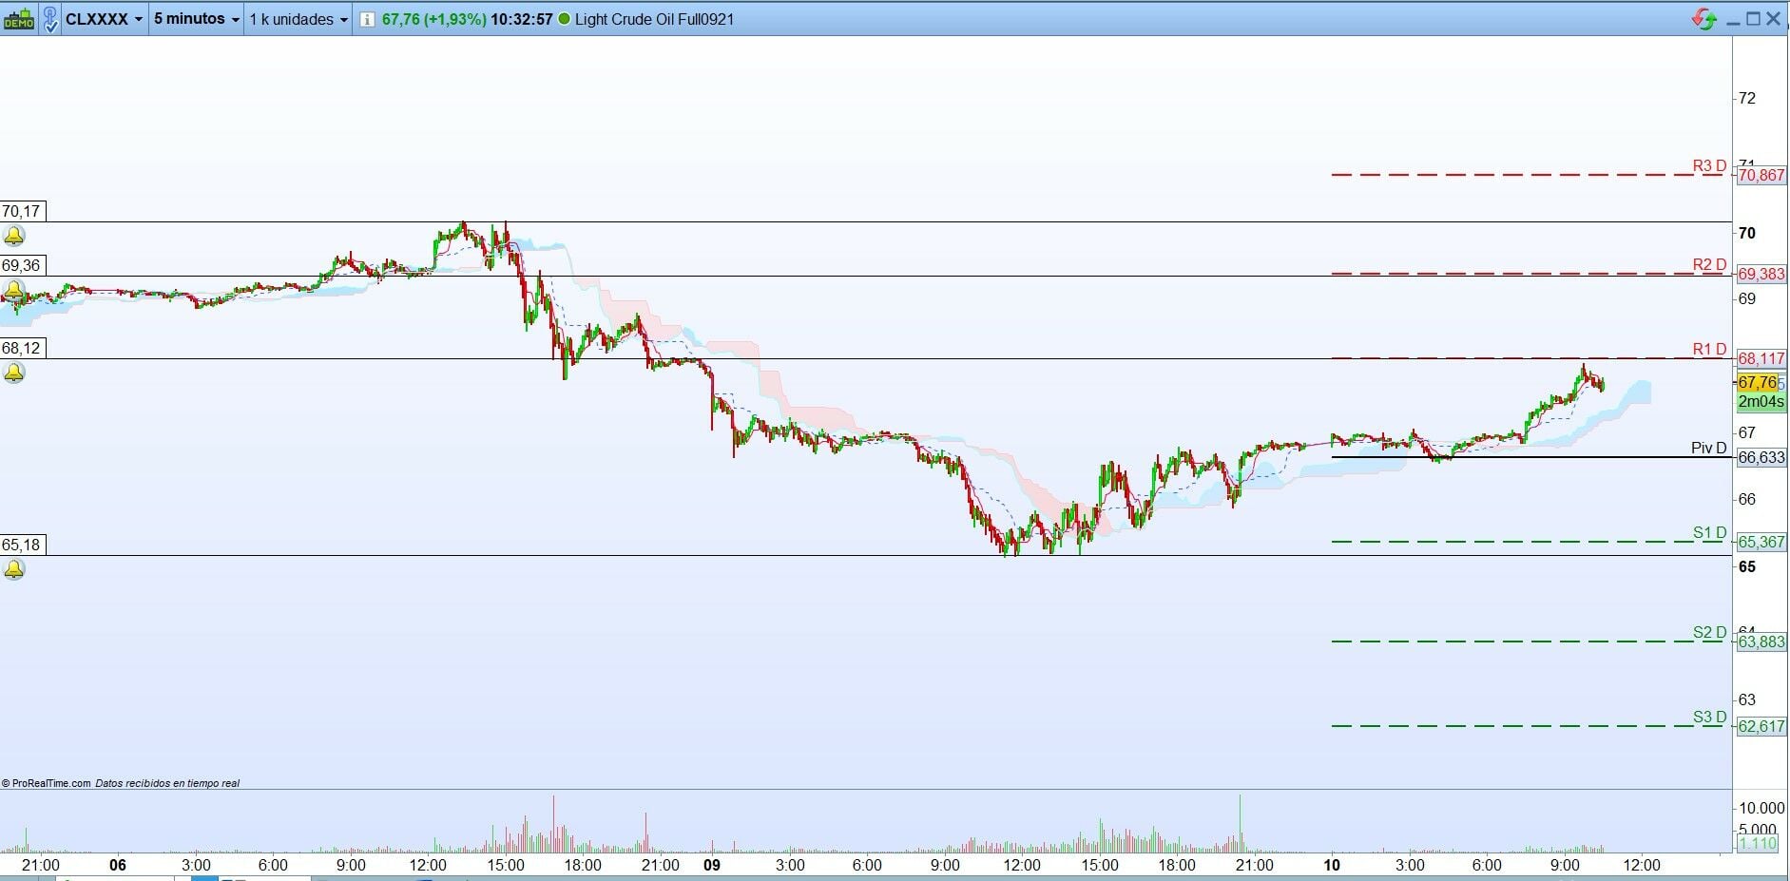Click the Light Crude Oil Full0921 title
This screenshot has height=881, width=1790.
click(655, 19)
